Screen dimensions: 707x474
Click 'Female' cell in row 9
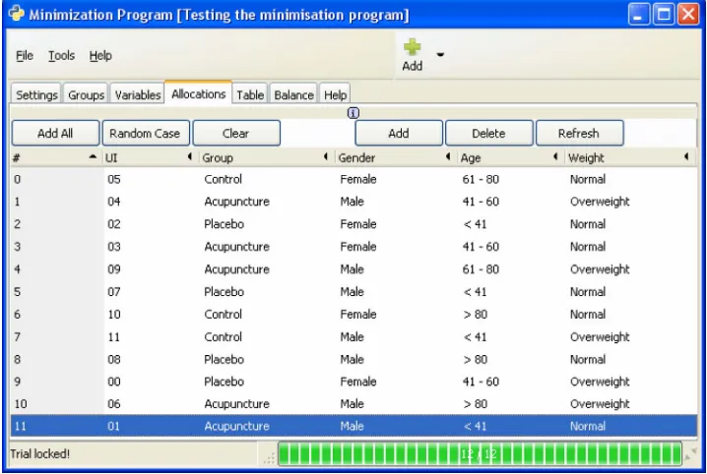pyautogui.click(x=358, y=382)
